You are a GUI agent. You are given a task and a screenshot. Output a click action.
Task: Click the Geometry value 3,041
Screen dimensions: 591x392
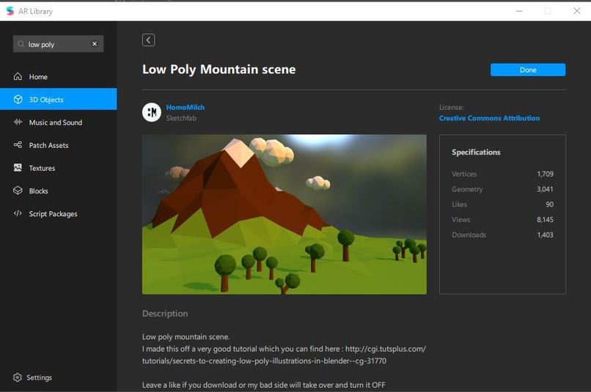coord(545,189)
